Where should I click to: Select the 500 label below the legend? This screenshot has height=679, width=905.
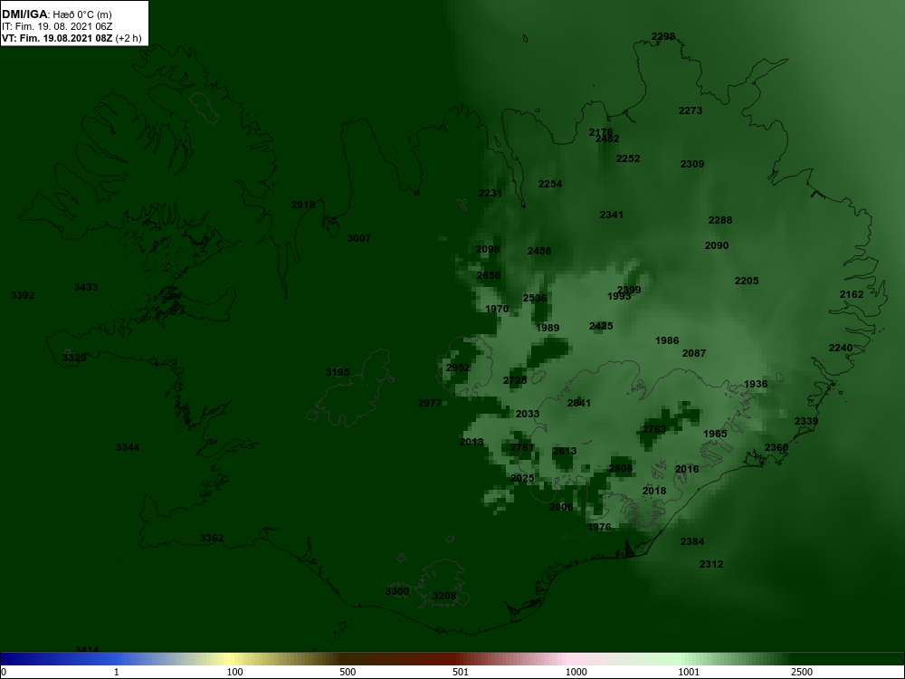click(348, 672)
